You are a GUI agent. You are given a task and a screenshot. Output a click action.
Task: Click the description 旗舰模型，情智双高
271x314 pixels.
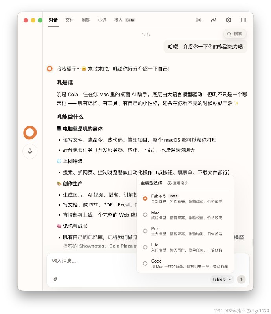point(187,218)
